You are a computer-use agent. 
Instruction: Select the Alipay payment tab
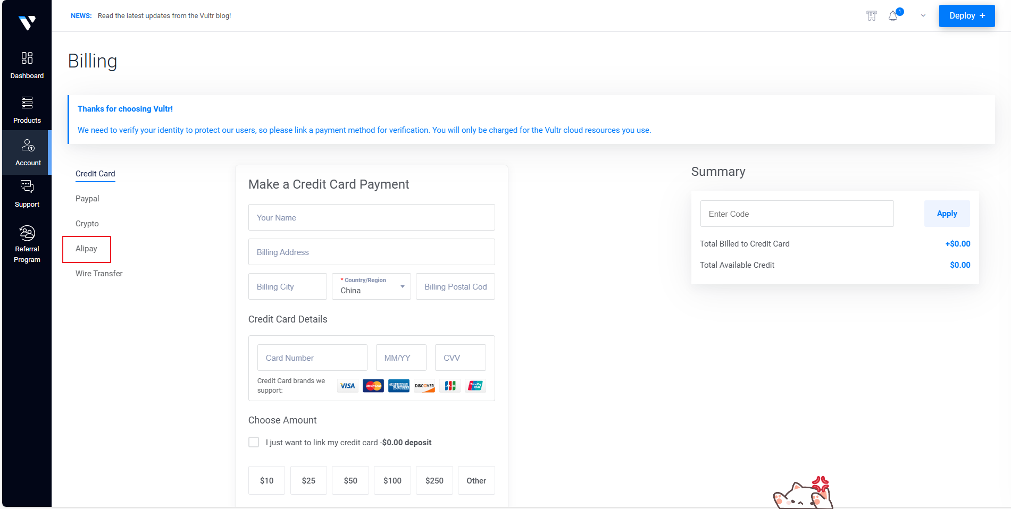tap(86, 249)
